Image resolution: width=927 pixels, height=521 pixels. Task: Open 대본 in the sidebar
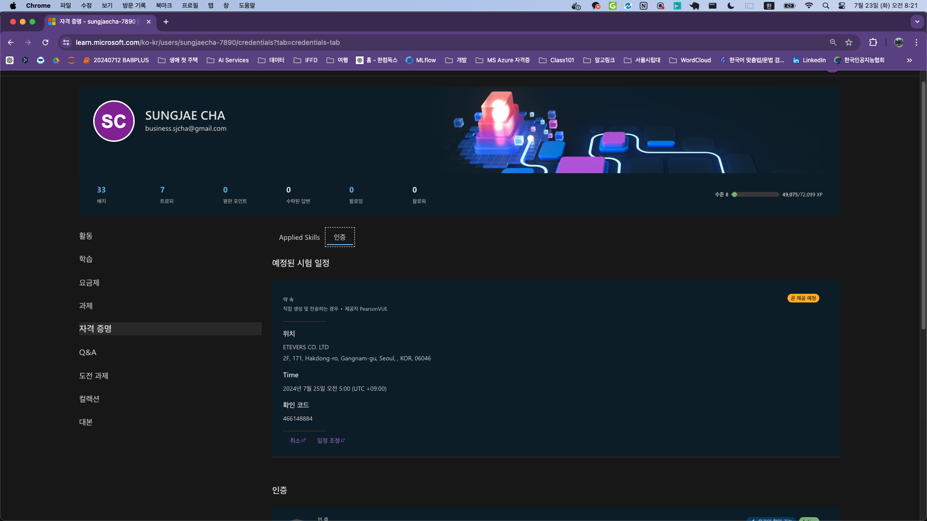point(86,422)
